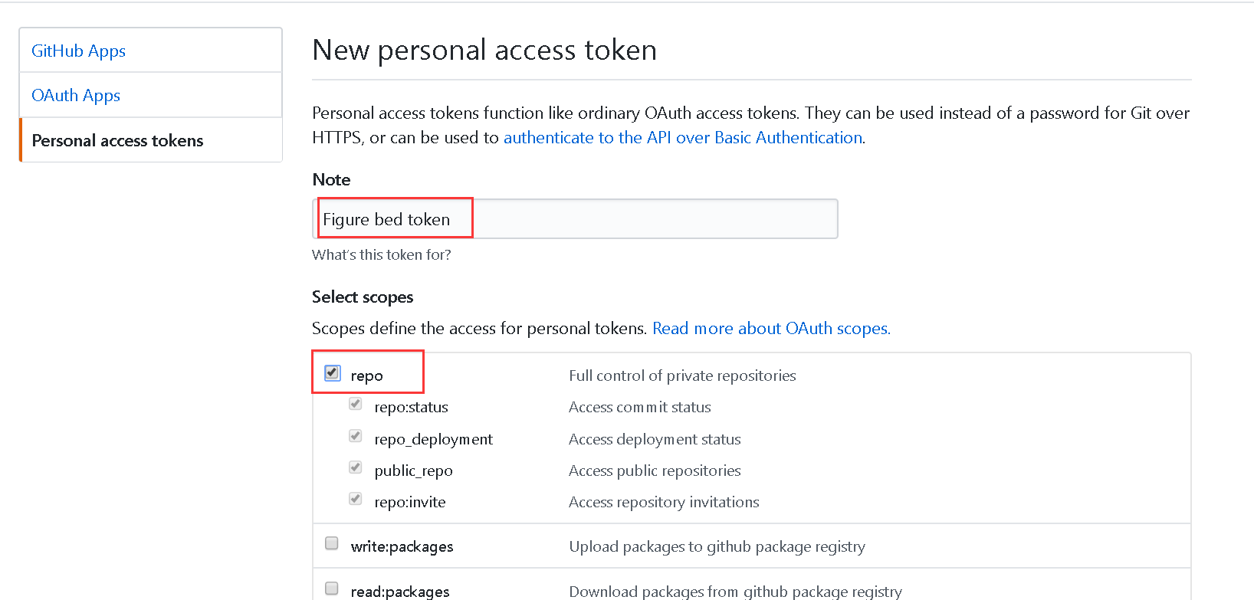
Task: Open the Read more about OAuth scopes link
Action: (x=770, y=328)
